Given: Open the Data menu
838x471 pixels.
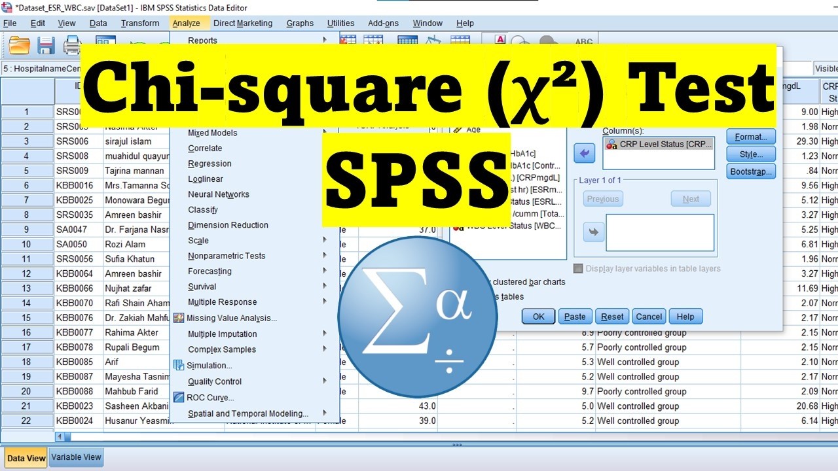Looking at the screenshot, I should point(98,23).
